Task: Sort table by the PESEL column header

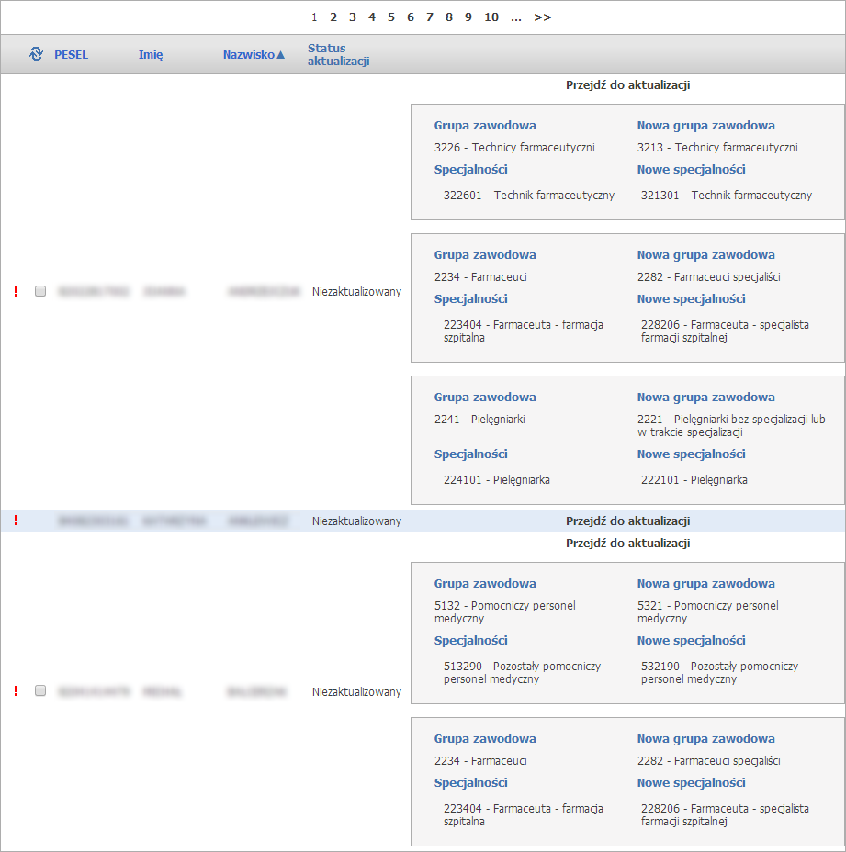Action: click(x=72, y=55)
